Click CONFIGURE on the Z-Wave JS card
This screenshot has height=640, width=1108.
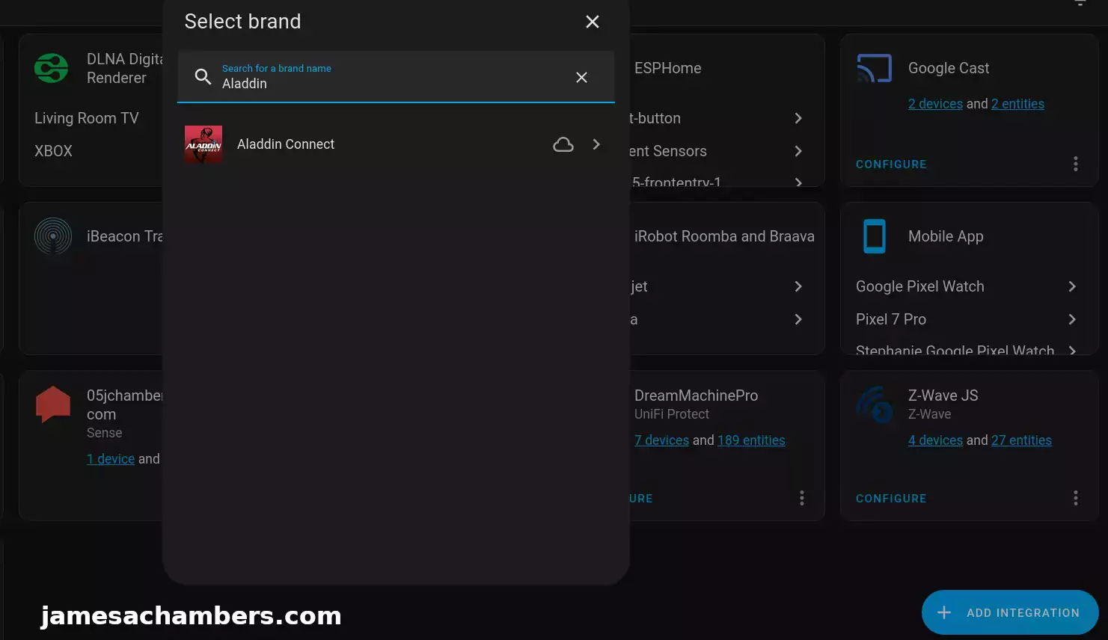891,499
